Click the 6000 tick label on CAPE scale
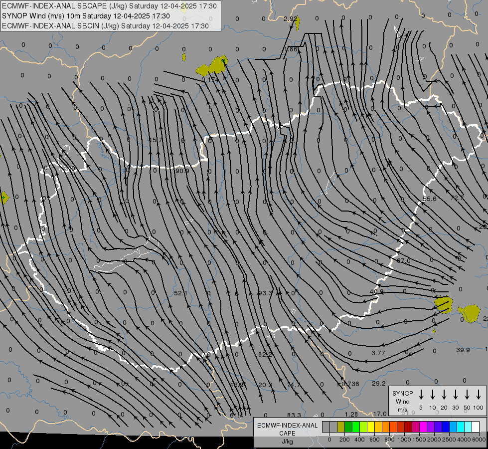The width and height of the screenshot is (488, 449). pyautogui.click(x=479, y=440)
